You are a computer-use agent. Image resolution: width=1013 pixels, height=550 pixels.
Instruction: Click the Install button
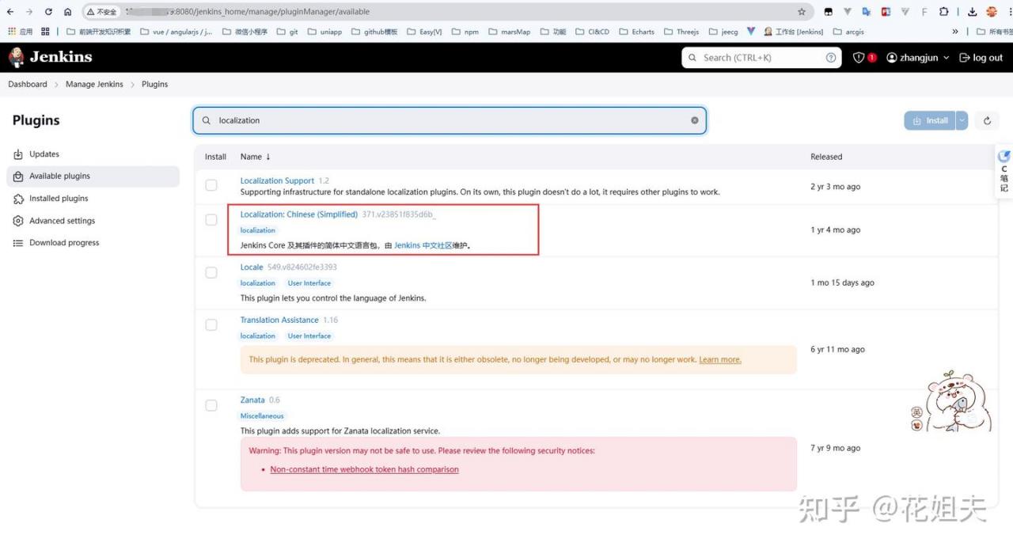(x=930, y=121)
